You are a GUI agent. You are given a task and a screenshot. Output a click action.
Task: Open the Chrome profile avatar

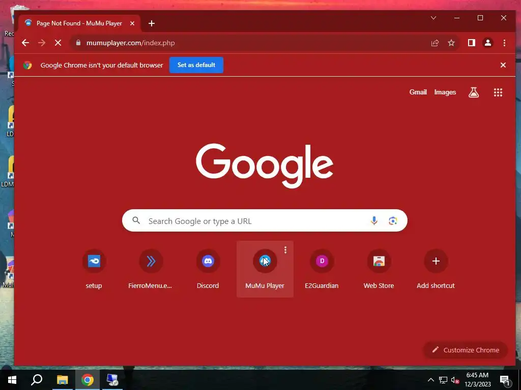pyautogui.click(x=488, y=43)
